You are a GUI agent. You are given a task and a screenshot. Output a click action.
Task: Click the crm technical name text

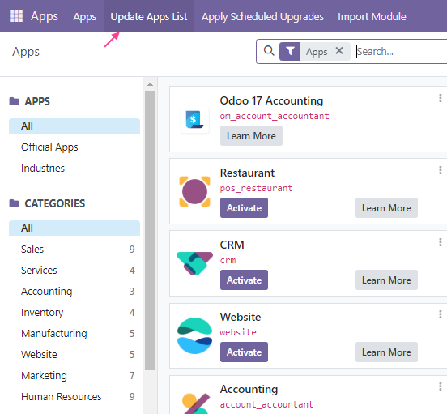point(228,260)
